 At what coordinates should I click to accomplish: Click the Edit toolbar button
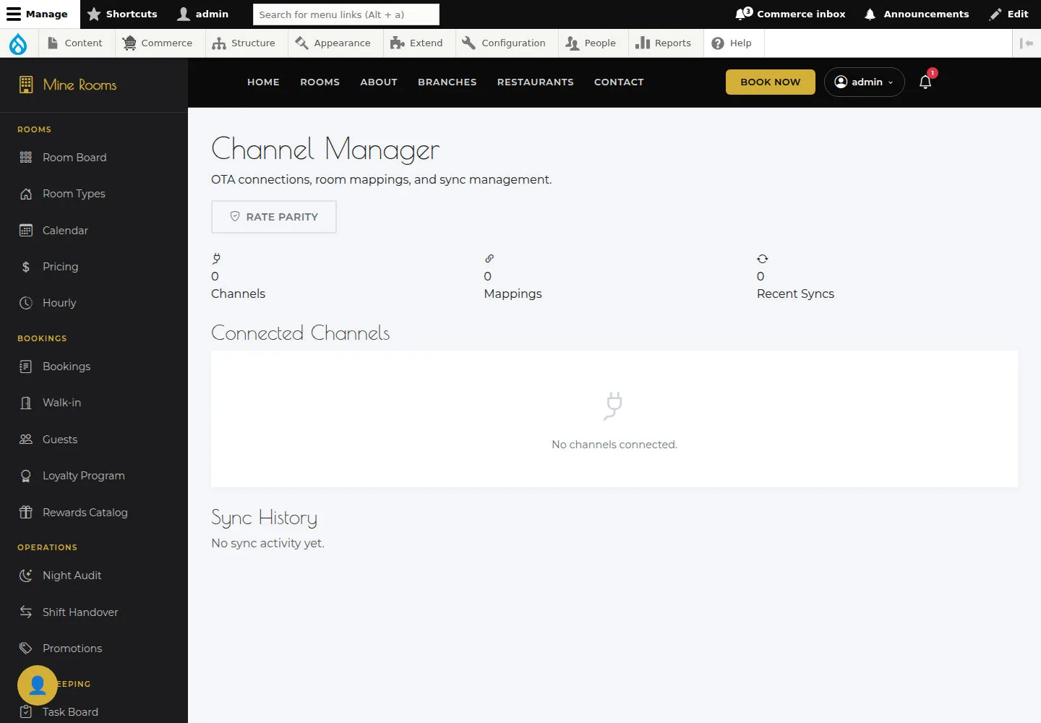(x=1009, y=14)
